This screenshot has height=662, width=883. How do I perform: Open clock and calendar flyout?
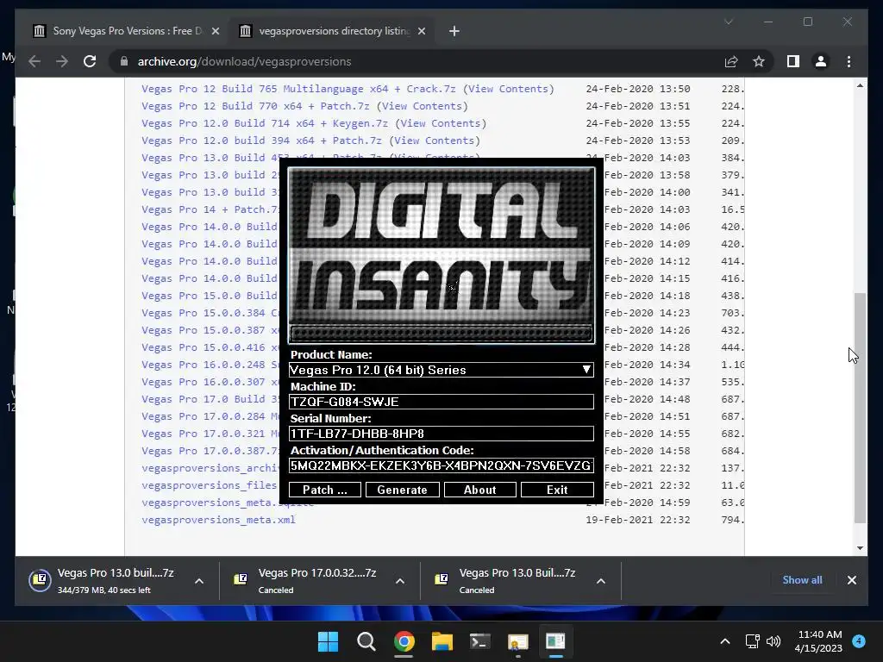818,641
